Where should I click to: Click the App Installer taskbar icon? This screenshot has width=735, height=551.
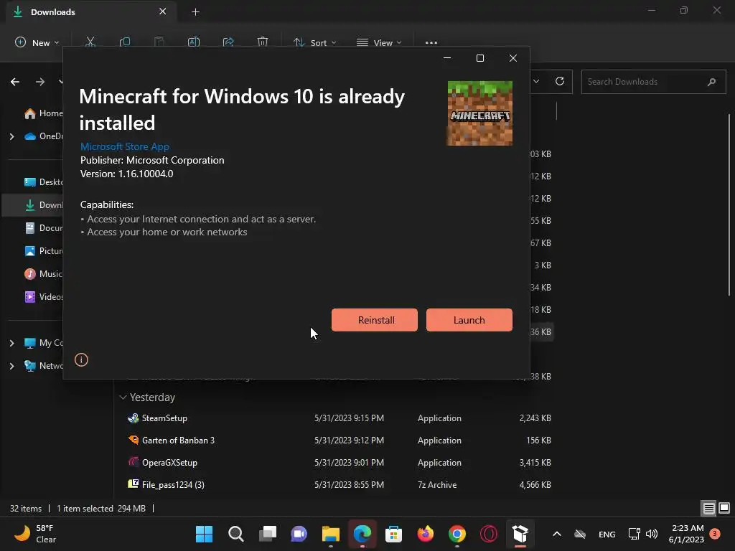click(520, 534)
